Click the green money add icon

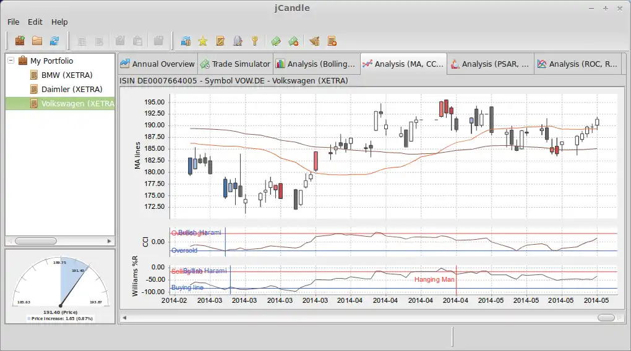(x=276, y=41)
